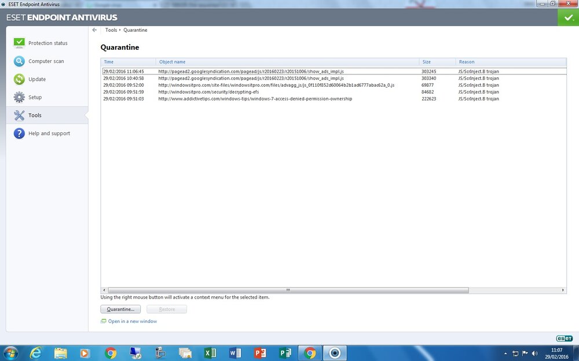Click the first pinned Chrome taskbar icon

111,353
